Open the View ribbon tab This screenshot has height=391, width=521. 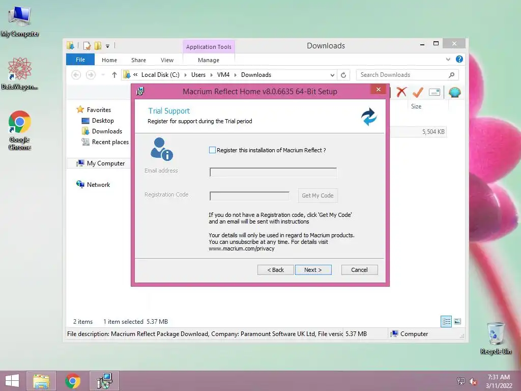(x=167, y=60)
